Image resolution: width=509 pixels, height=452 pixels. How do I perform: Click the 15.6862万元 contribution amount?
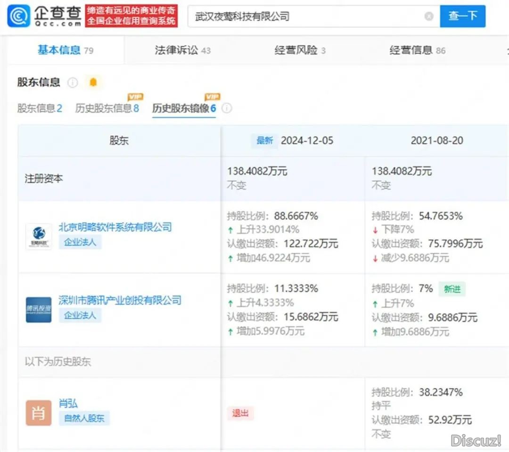click(311, 317)
